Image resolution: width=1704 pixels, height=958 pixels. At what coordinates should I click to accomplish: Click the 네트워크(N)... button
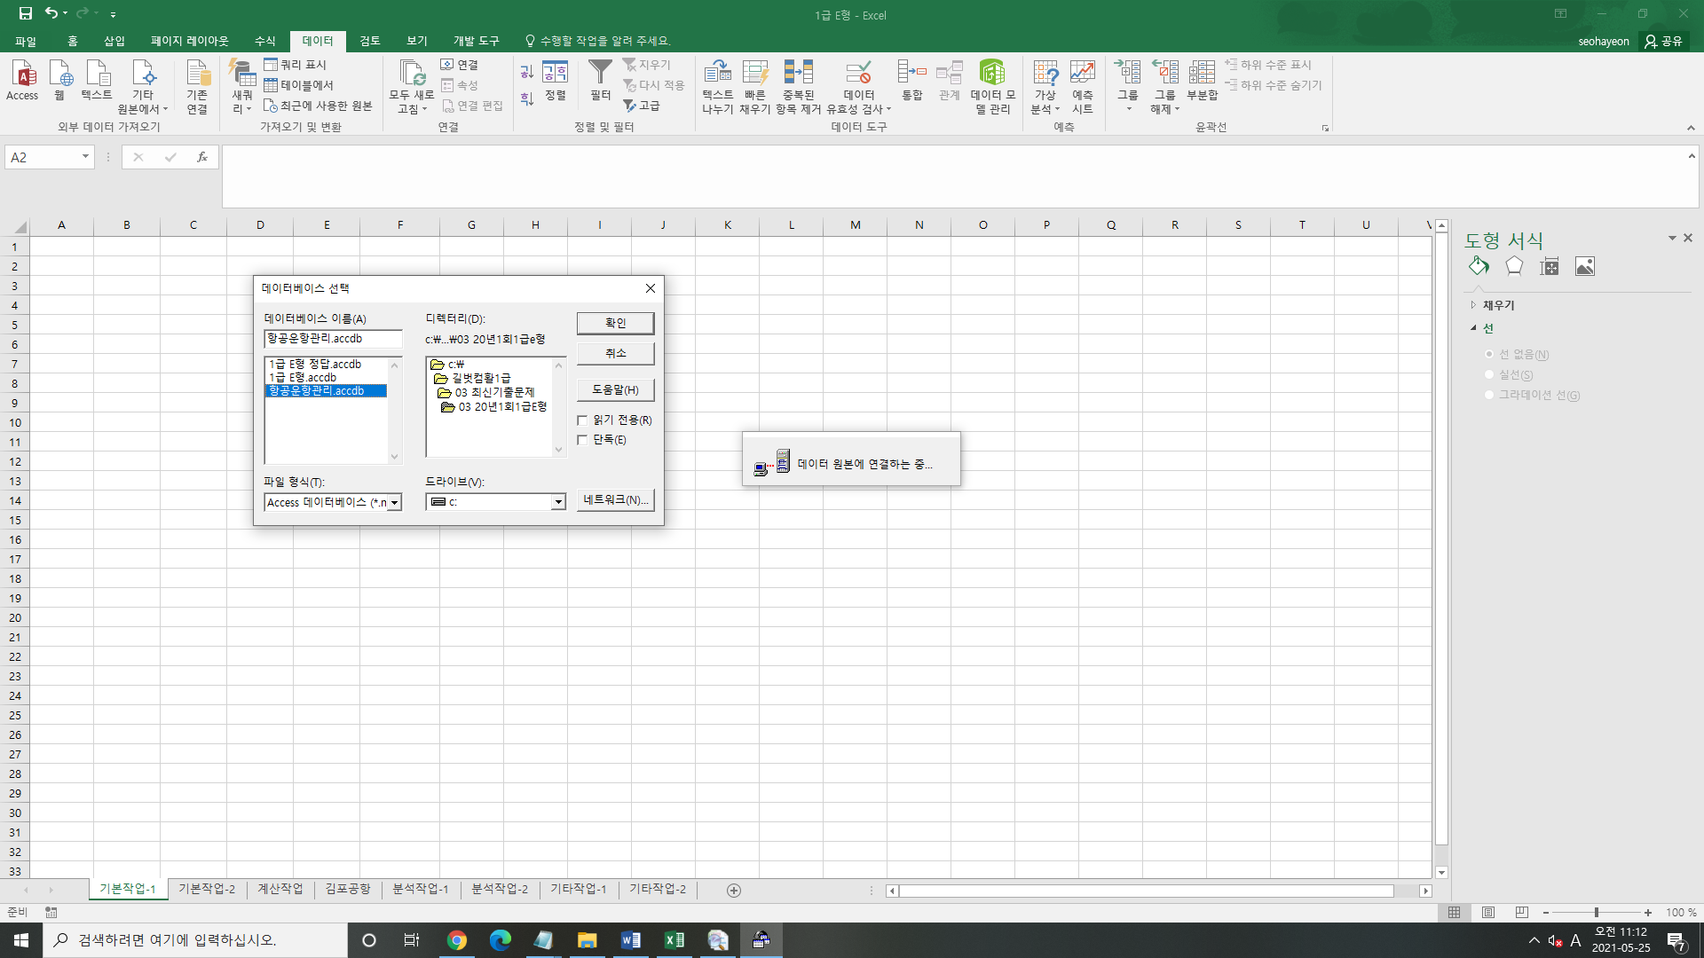(x=615, y=500)
